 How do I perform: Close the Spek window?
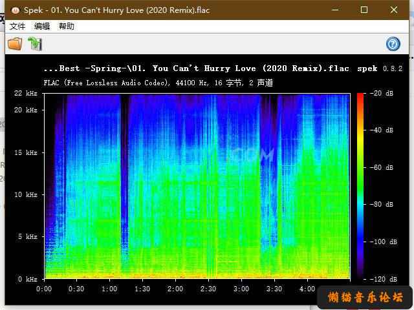point(394,10)
